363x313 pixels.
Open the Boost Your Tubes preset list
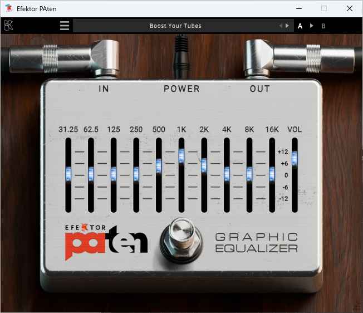point(175,26)
